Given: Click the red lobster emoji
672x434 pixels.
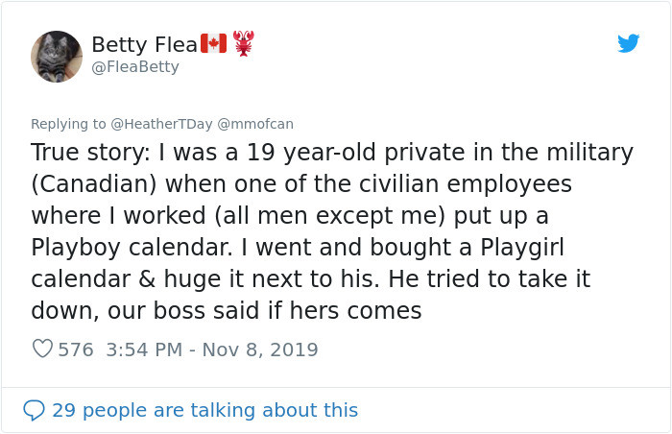Looking at the screenshot, I should [244, 43].
